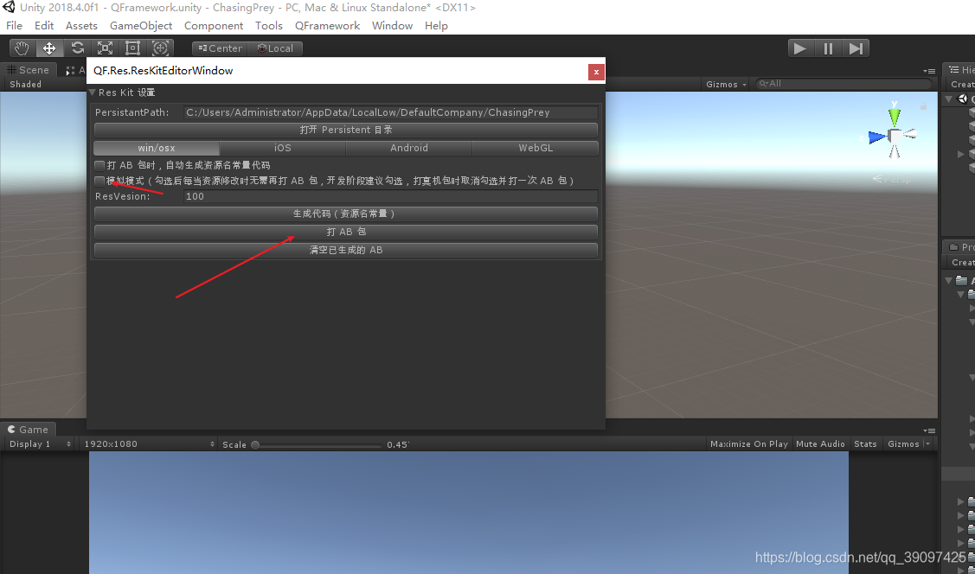975x574 pixels.
Task: Toggle Mute Audio in the Game view
Action: click(819, 443)
